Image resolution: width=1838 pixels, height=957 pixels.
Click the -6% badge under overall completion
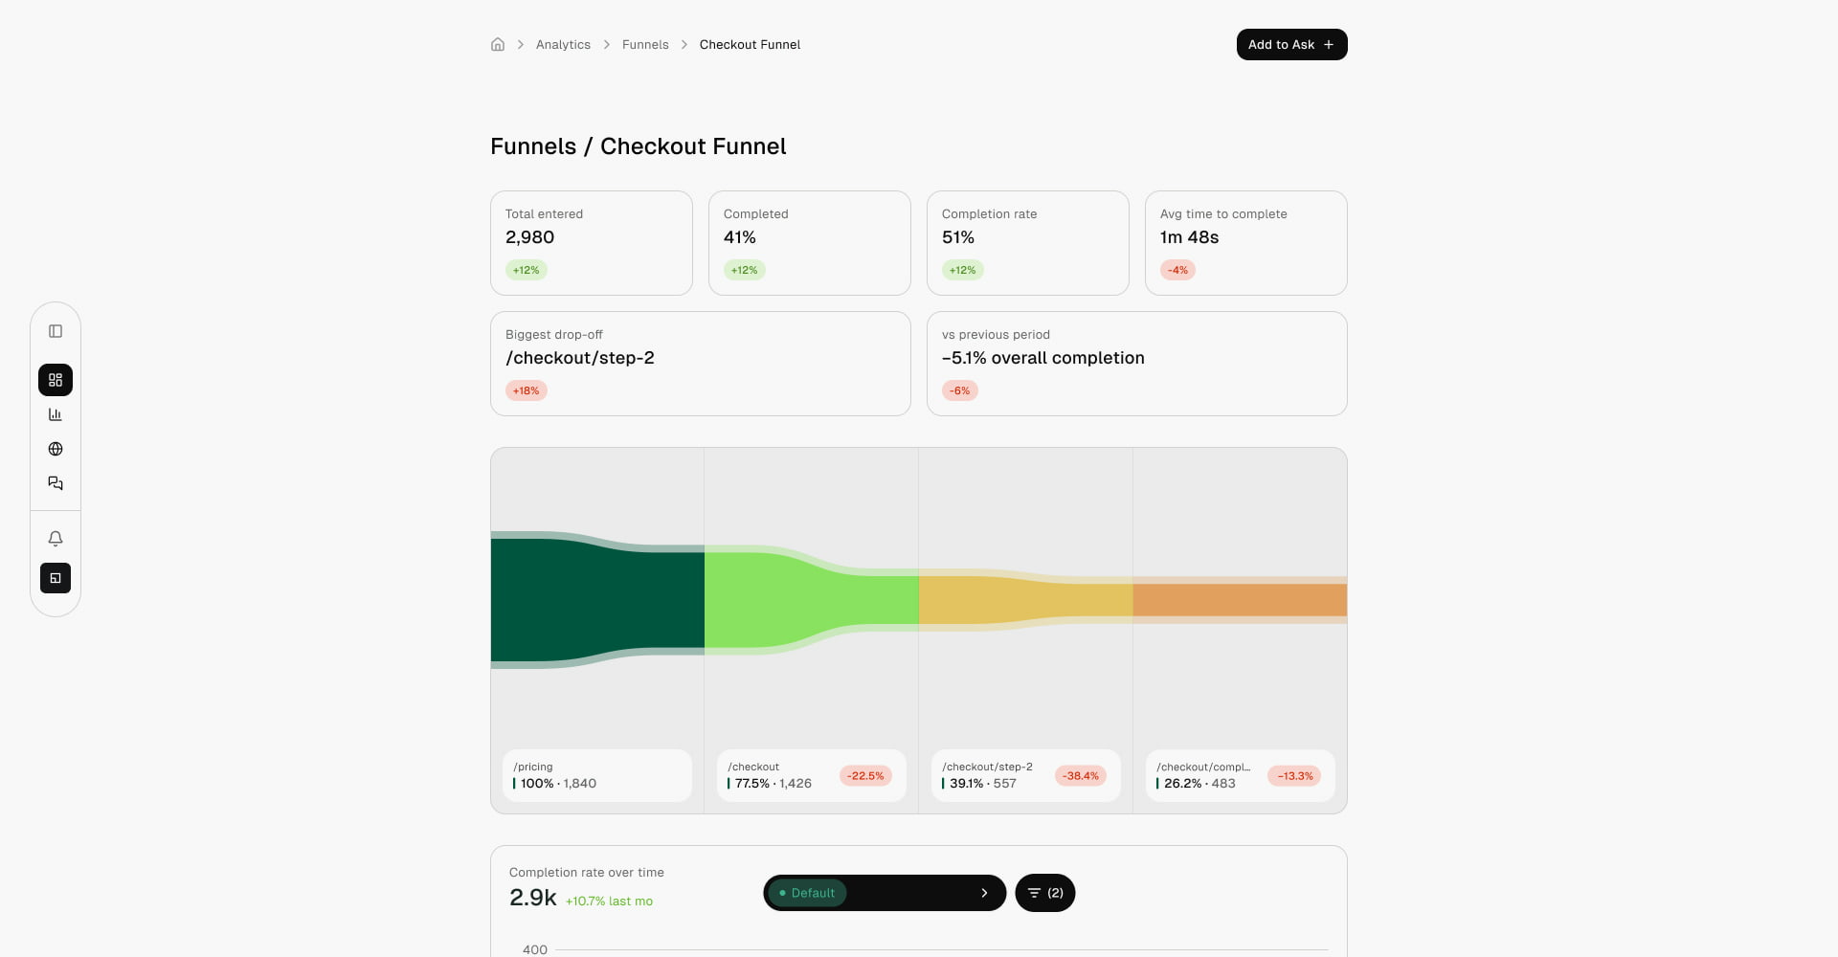(x=960, y=390)
